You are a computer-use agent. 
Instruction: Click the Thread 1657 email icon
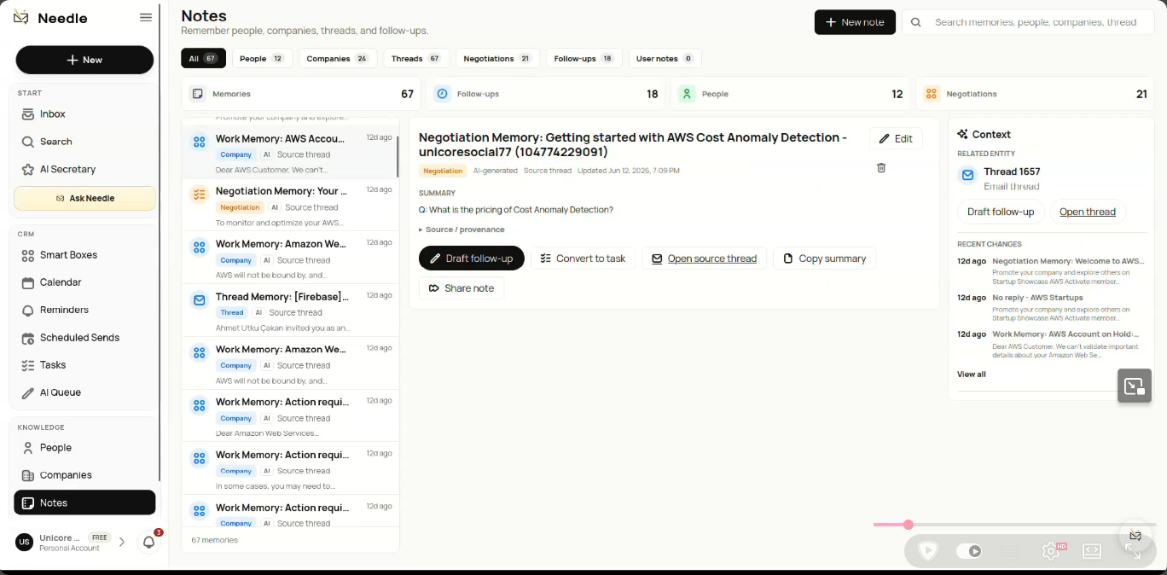click(x=967, y=175)
